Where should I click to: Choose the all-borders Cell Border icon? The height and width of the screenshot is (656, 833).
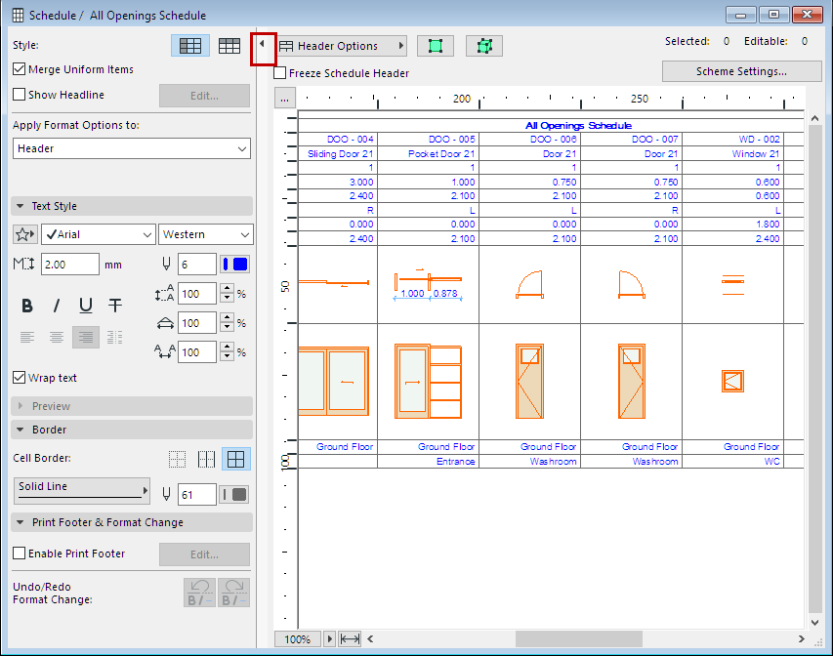pyautogui.click(x=235, y=459)
